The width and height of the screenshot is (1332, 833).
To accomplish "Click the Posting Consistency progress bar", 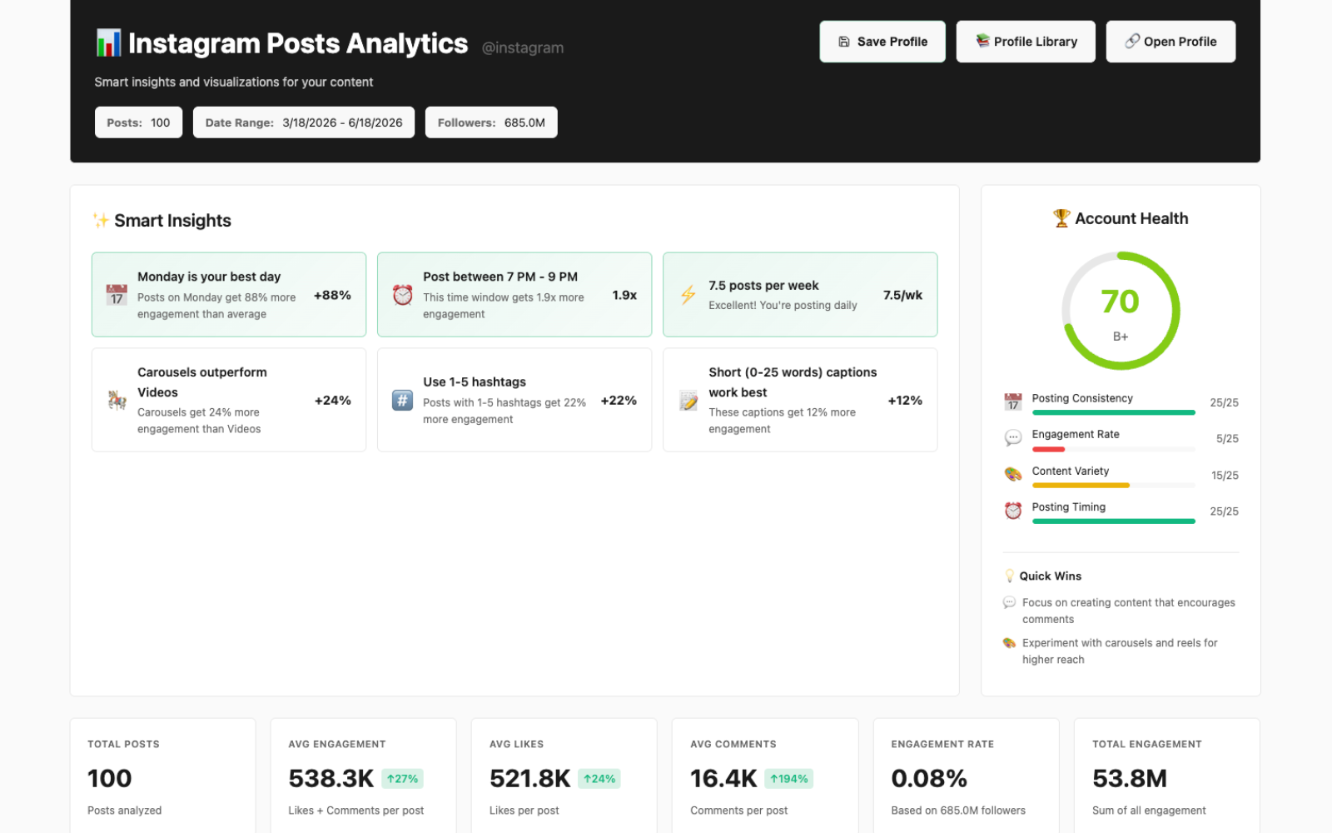I will coord(1114,412).
